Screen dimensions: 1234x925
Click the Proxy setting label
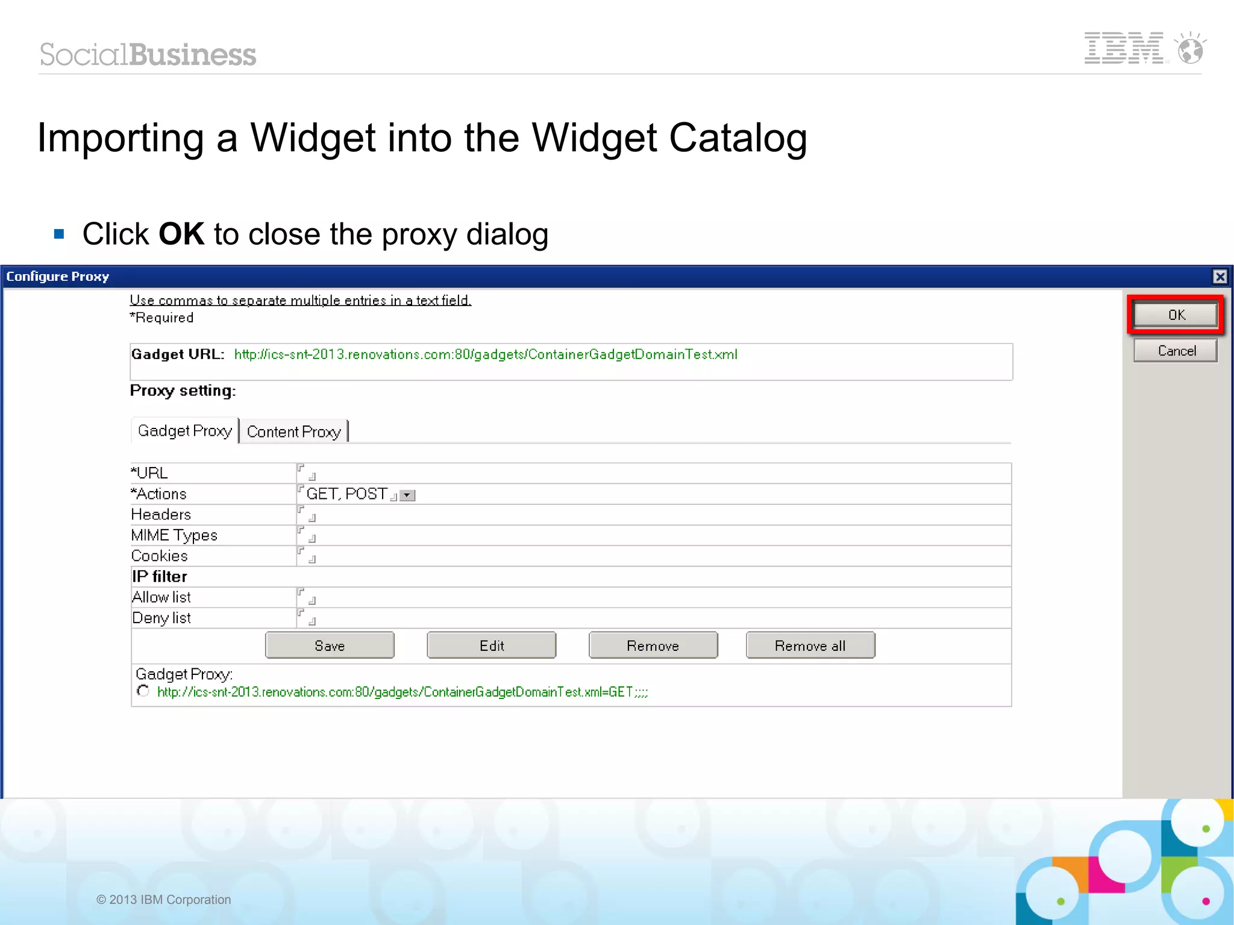click(183, 390)
